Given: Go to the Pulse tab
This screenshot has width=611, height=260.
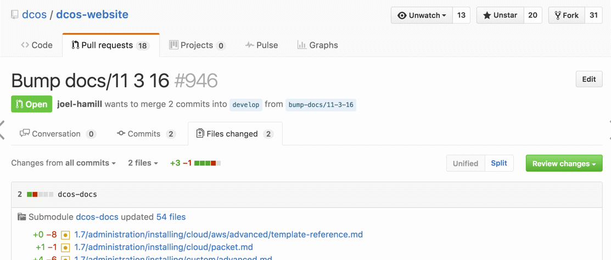Looking at the screenshot, I should tap(261, 45).
